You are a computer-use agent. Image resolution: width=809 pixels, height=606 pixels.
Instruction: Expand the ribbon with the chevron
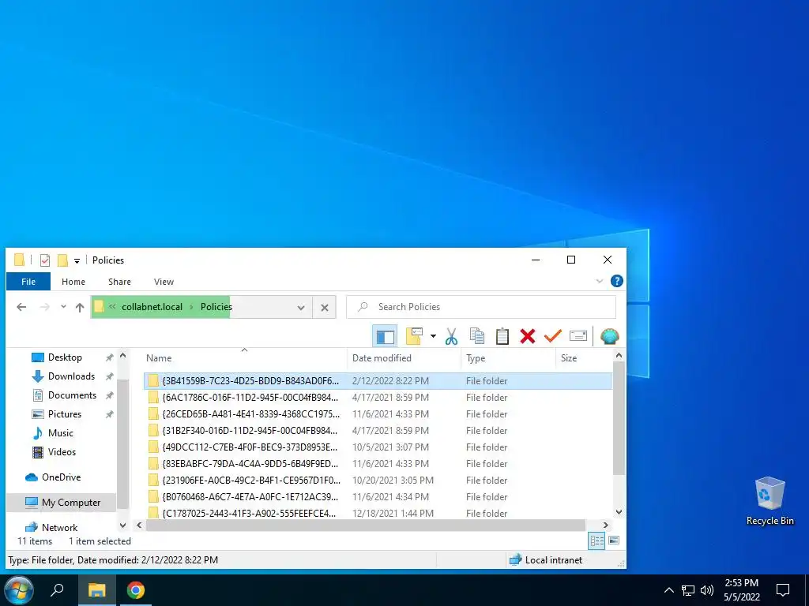pos(599,282)
